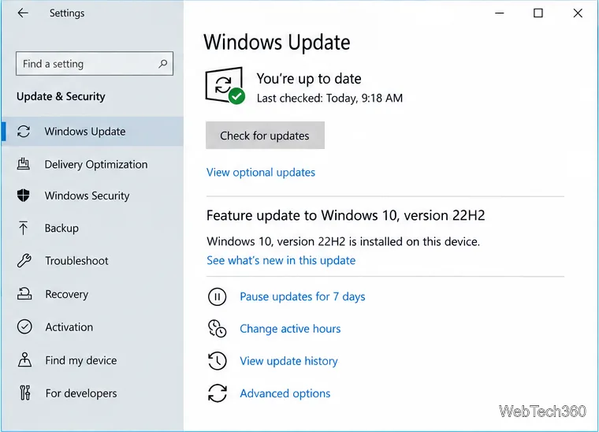Click the 'You're up to date' status text
Screen dimensions: 599x432
tap(309, 79)
